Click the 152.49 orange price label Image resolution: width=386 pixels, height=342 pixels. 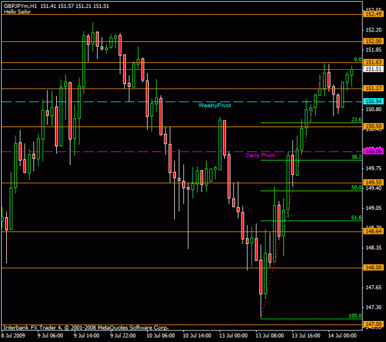pyautogui.click(x=374, y=14)
